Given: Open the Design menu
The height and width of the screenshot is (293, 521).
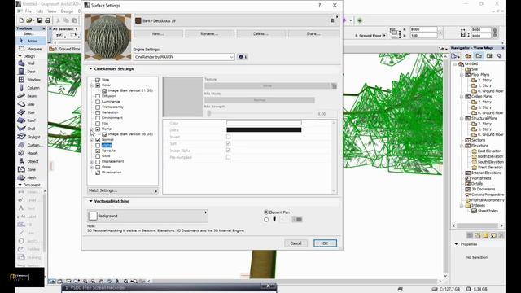Looking at the screenshot, I should pos(67,11).
